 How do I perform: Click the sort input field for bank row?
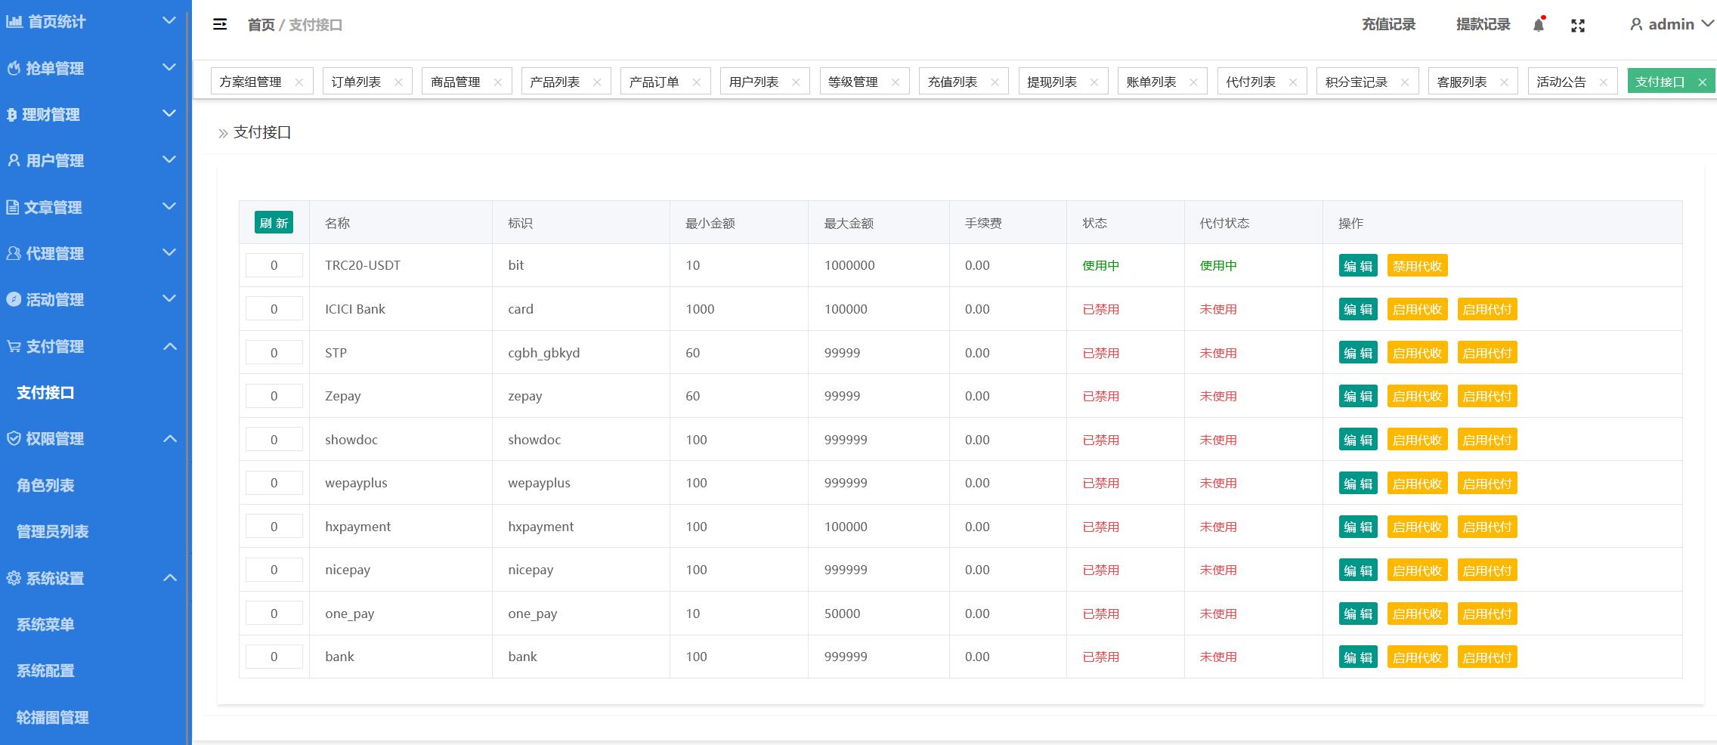tap(274, 657)
